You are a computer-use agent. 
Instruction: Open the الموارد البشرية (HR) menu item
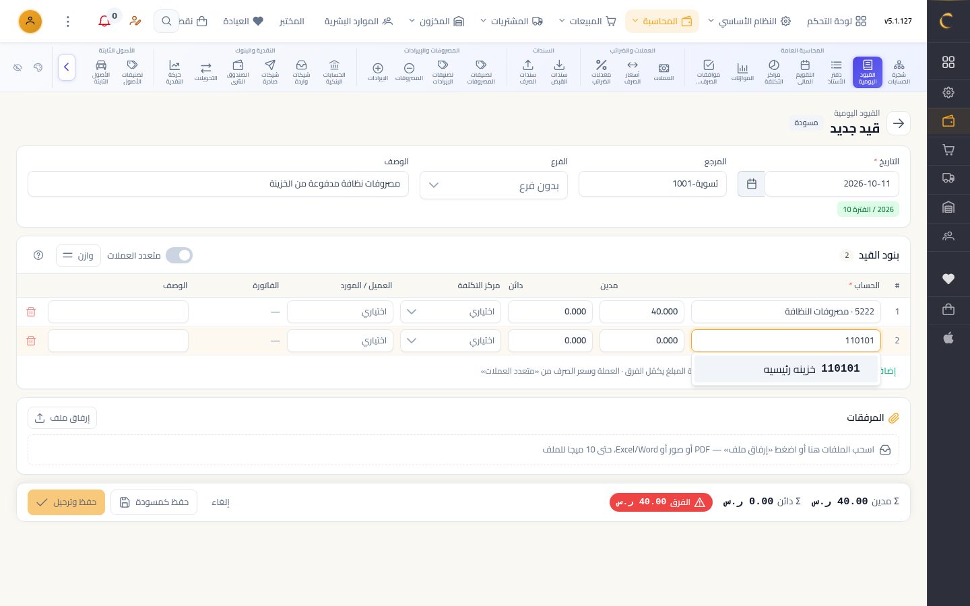[358, 22]
